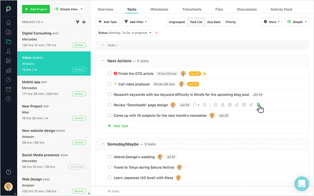Sort projects via PROJECT (7) header
This screenshot has height=196, width=314.
33,22
